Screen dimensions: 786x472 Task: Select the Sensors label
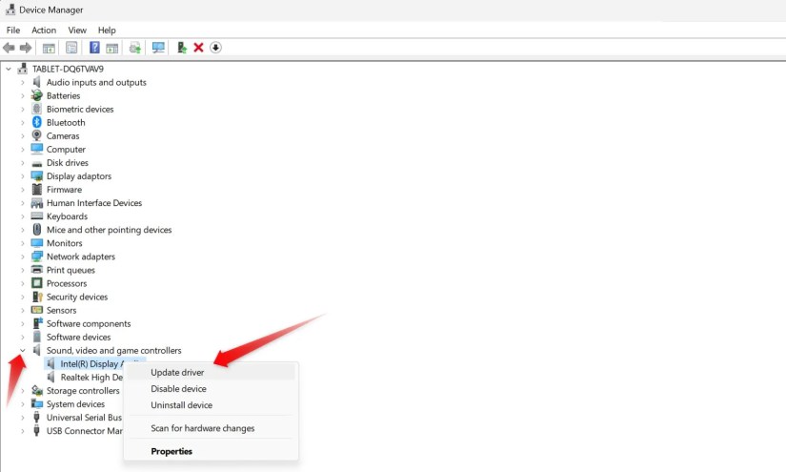coord(61,310)
